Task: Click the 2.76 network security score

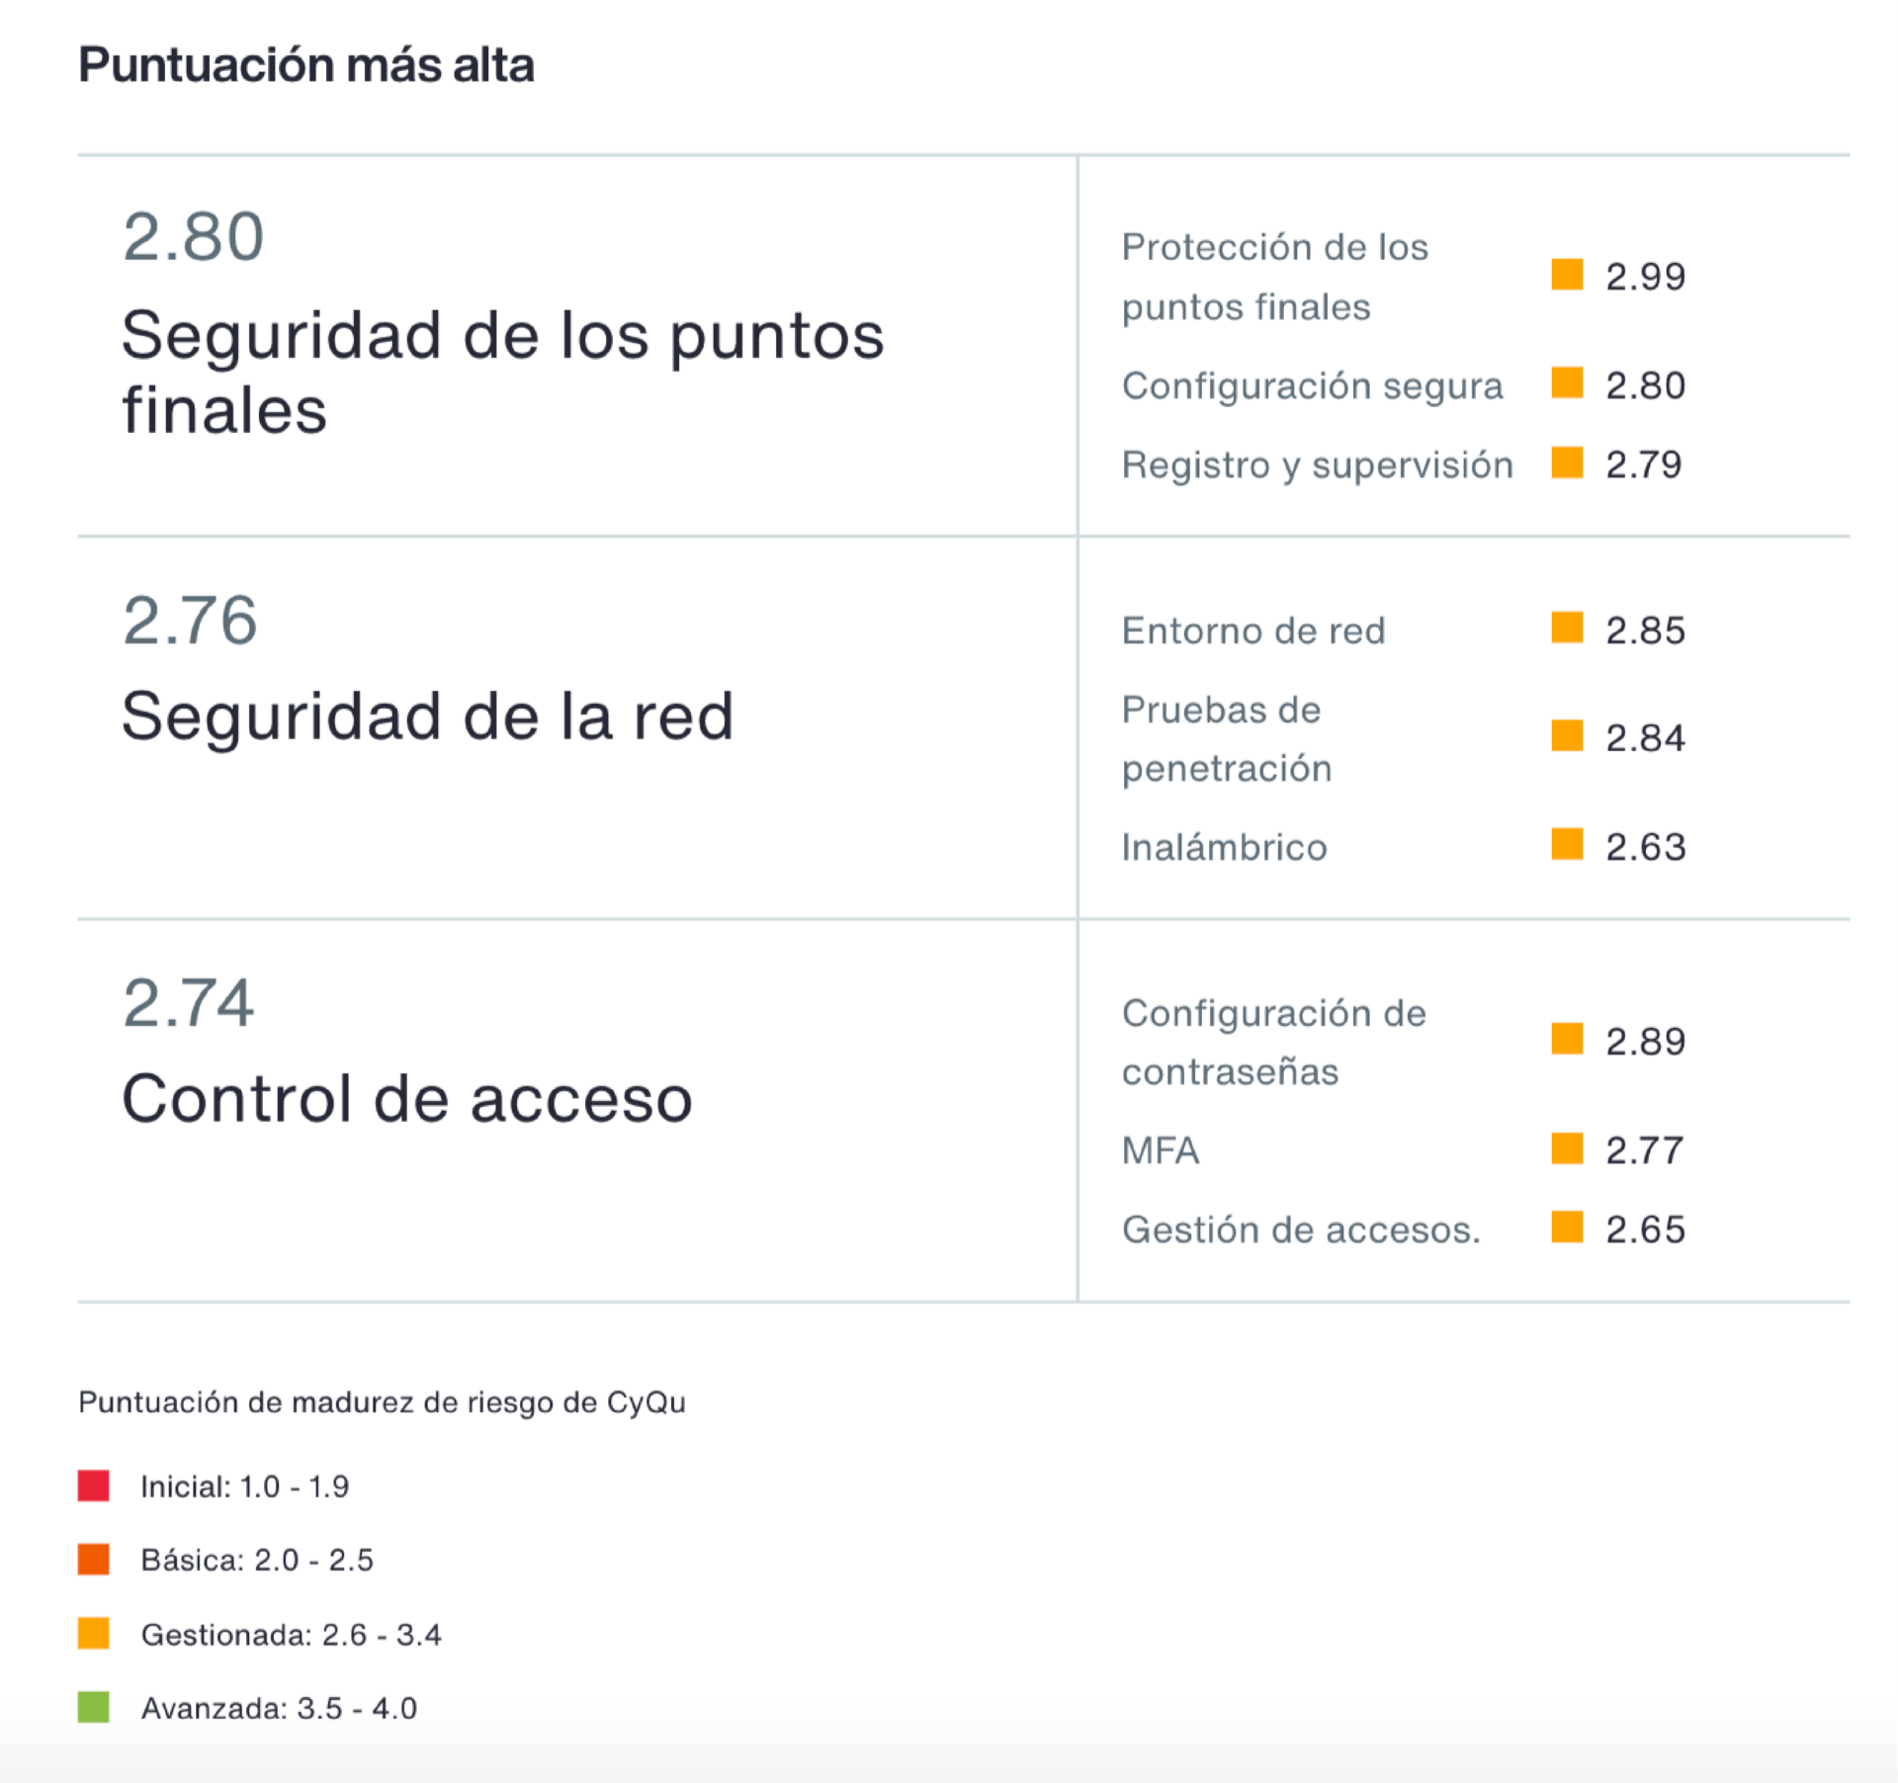Action: (190, 621)
